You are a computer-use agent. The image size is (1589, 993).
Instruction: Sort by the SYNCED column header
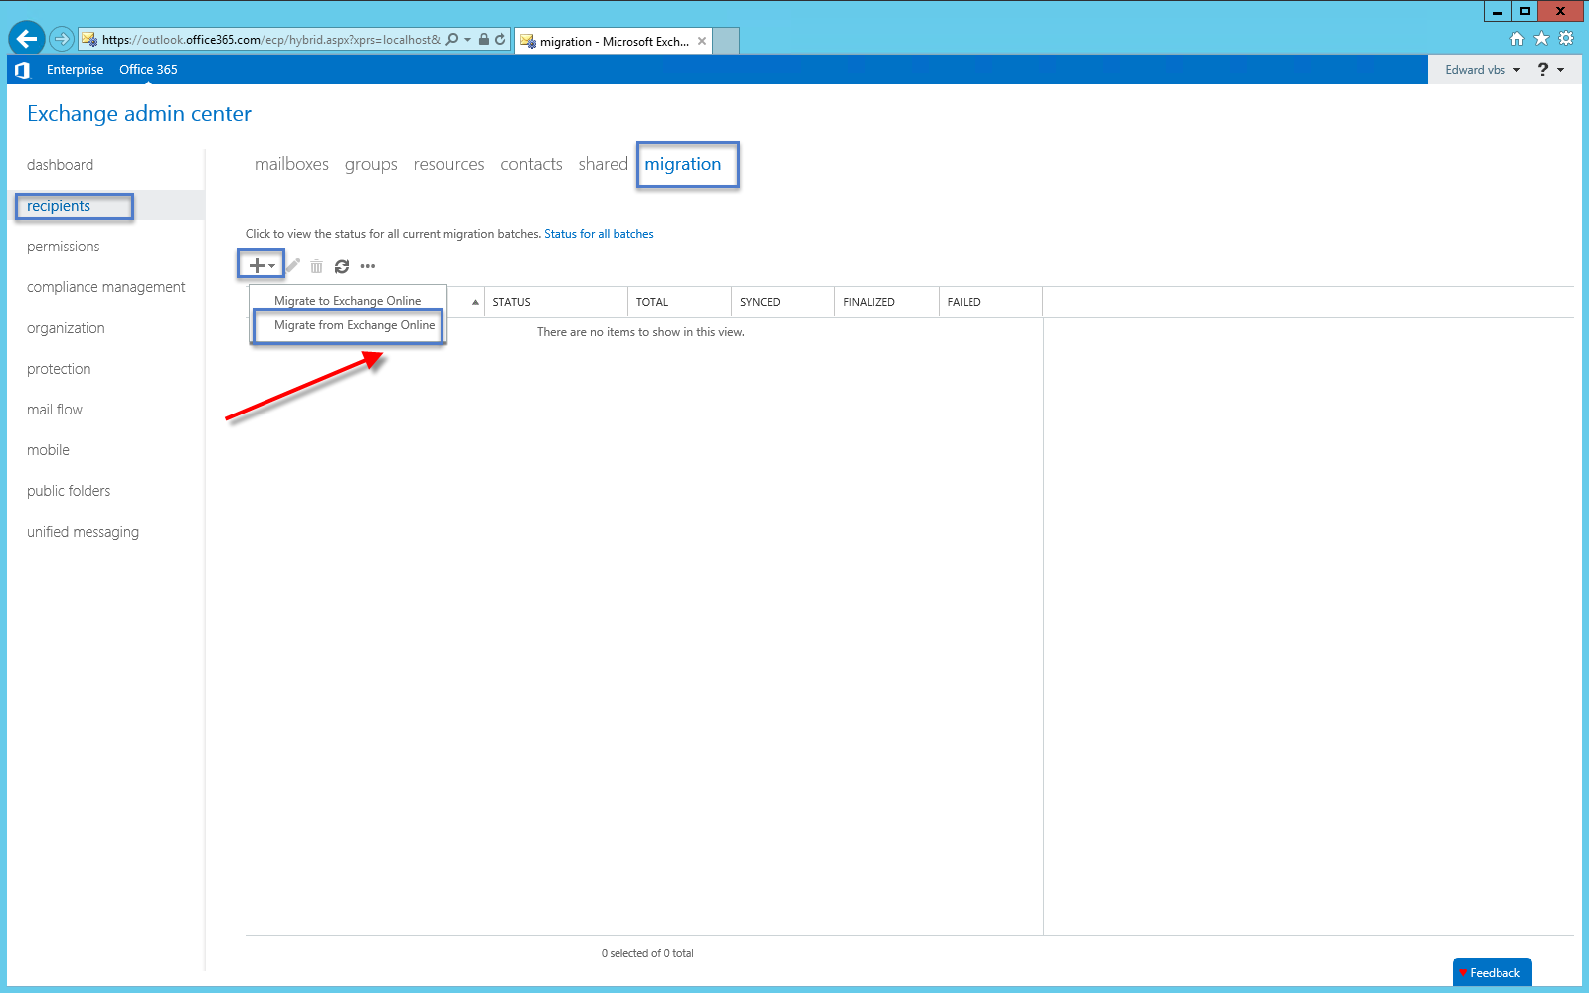coord(784,302)
